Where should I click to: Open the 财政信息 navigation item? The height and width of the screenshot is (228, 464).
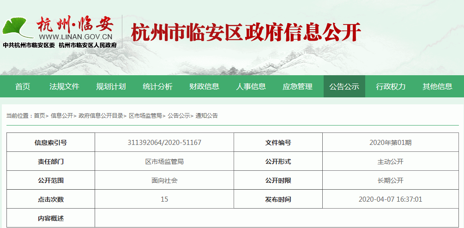pyautogui.click(x=204, y=86)
